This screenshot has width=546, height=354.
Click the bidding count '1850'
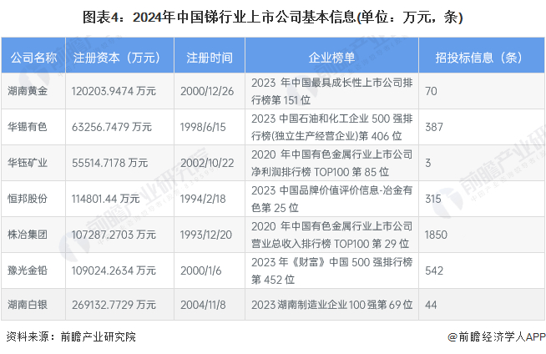(436, 235)
